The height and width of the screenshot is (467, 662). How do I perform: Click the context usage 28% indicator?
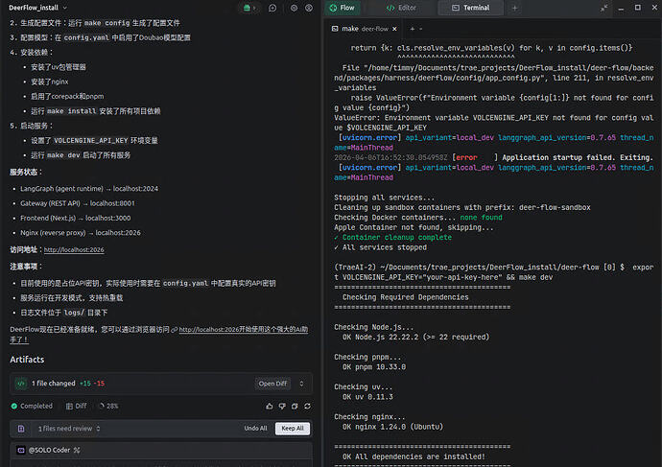pos(109,406)
